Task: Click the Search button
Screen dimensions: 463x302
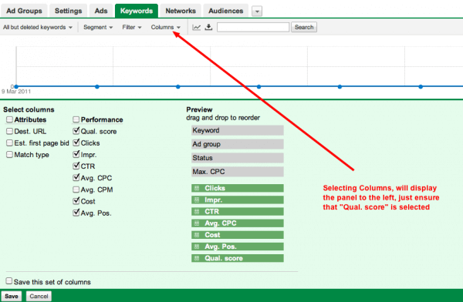Action: click(304, 27)
